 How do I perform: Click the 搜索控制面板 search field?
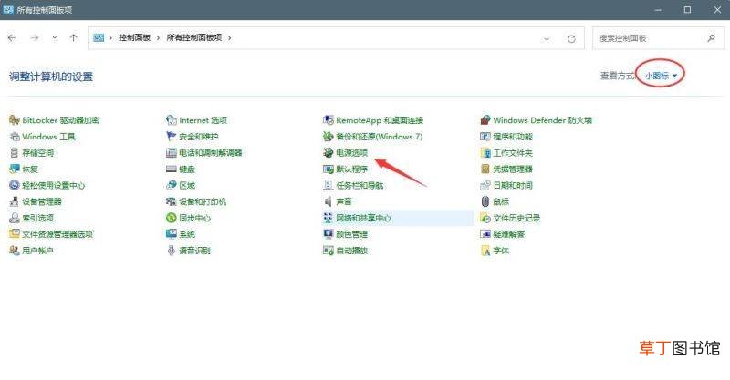pos(658,38)
